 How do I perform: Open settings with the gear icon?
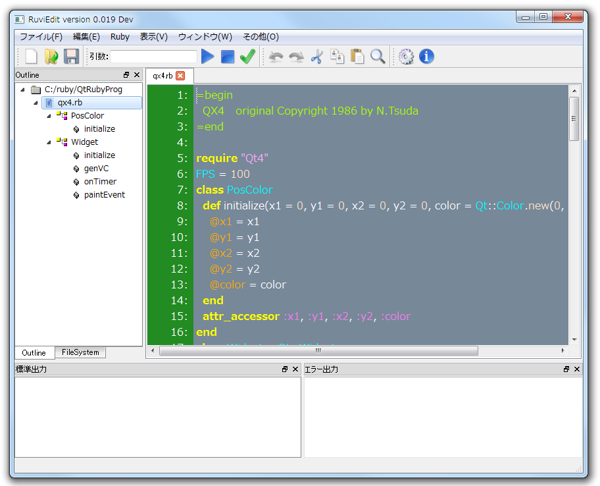point(406,57)
